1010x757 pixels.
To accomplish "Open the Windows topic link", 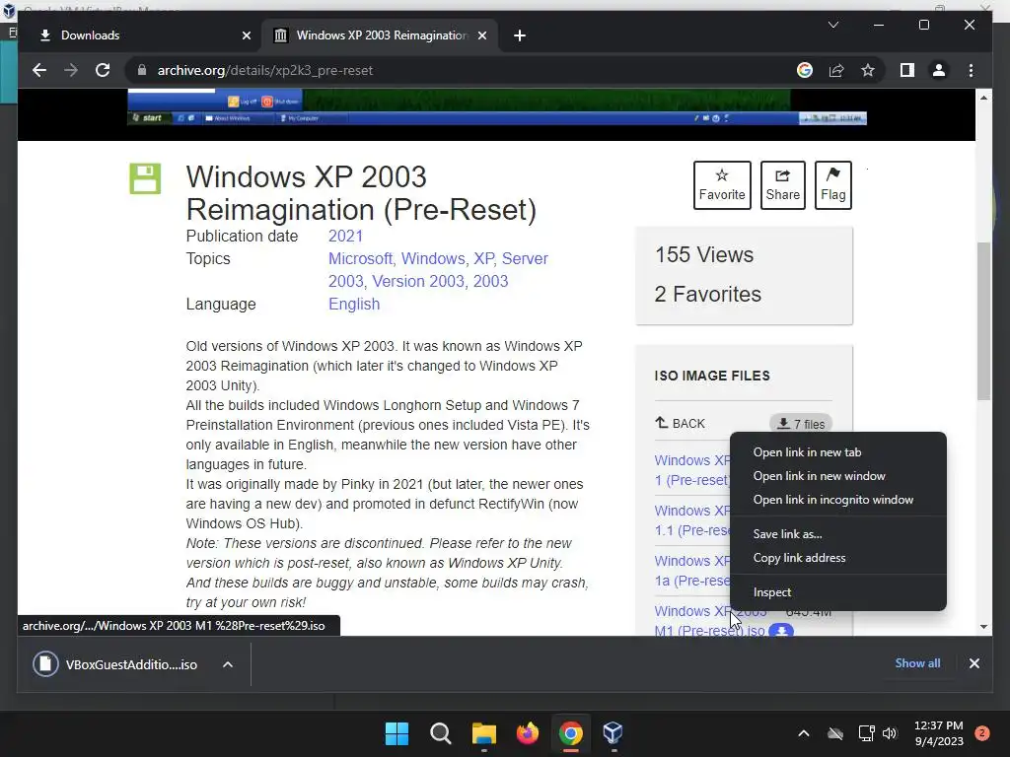I will (433, 259).
